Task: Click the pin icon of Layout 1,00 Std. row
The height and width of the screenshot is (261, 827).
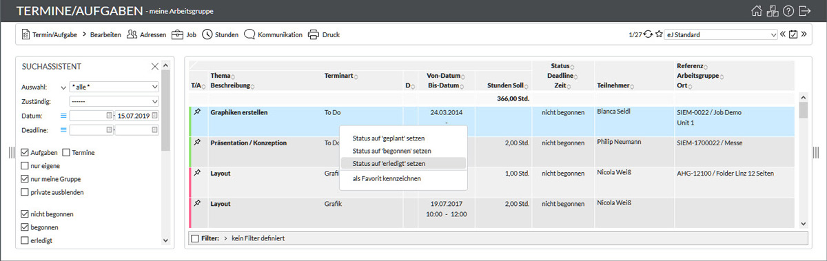Action: point(198,173)
